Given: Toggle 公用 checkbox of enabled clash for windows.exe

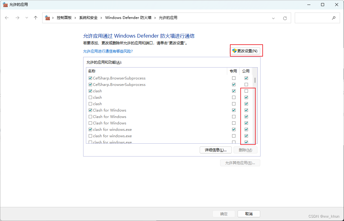Looking at the screenshot, I should (246, 130).
